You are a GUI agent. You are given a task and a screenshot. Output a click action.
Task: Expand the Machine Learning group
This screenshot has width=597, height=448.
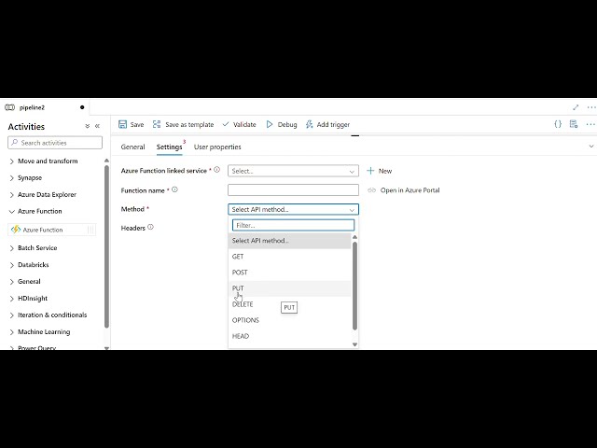point(12,332)
